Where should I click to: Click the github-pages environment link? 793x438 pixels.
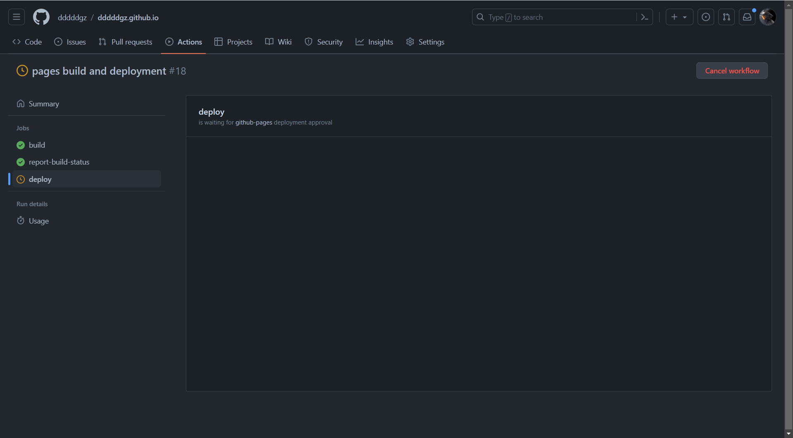[x=254, y=122]
